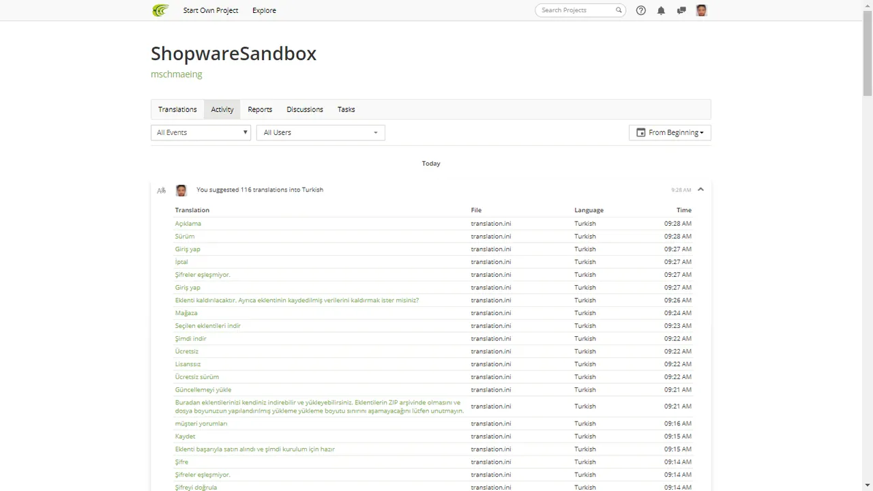Collapse the suggested translations activity entry
This screenshot has width=873, height=491.
click(x=700, y=190)
